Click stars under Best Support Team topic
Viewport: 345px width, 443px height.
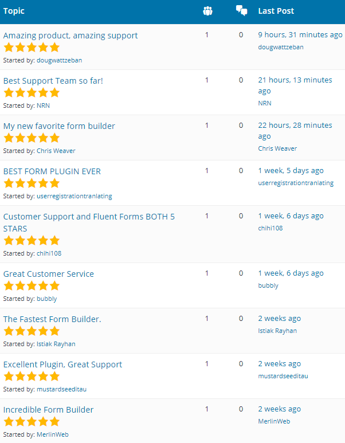[x=32, y=93]
